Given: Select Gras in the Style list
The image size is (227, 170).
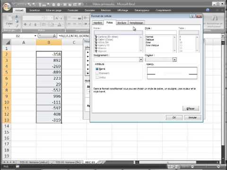Looking at the screenshot, I should point(148,42).
